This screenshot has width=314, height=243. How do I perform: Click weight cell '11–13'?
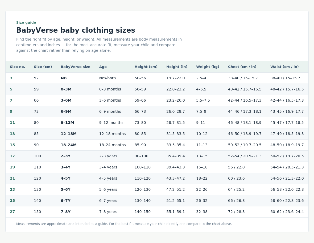coord(202,145)
